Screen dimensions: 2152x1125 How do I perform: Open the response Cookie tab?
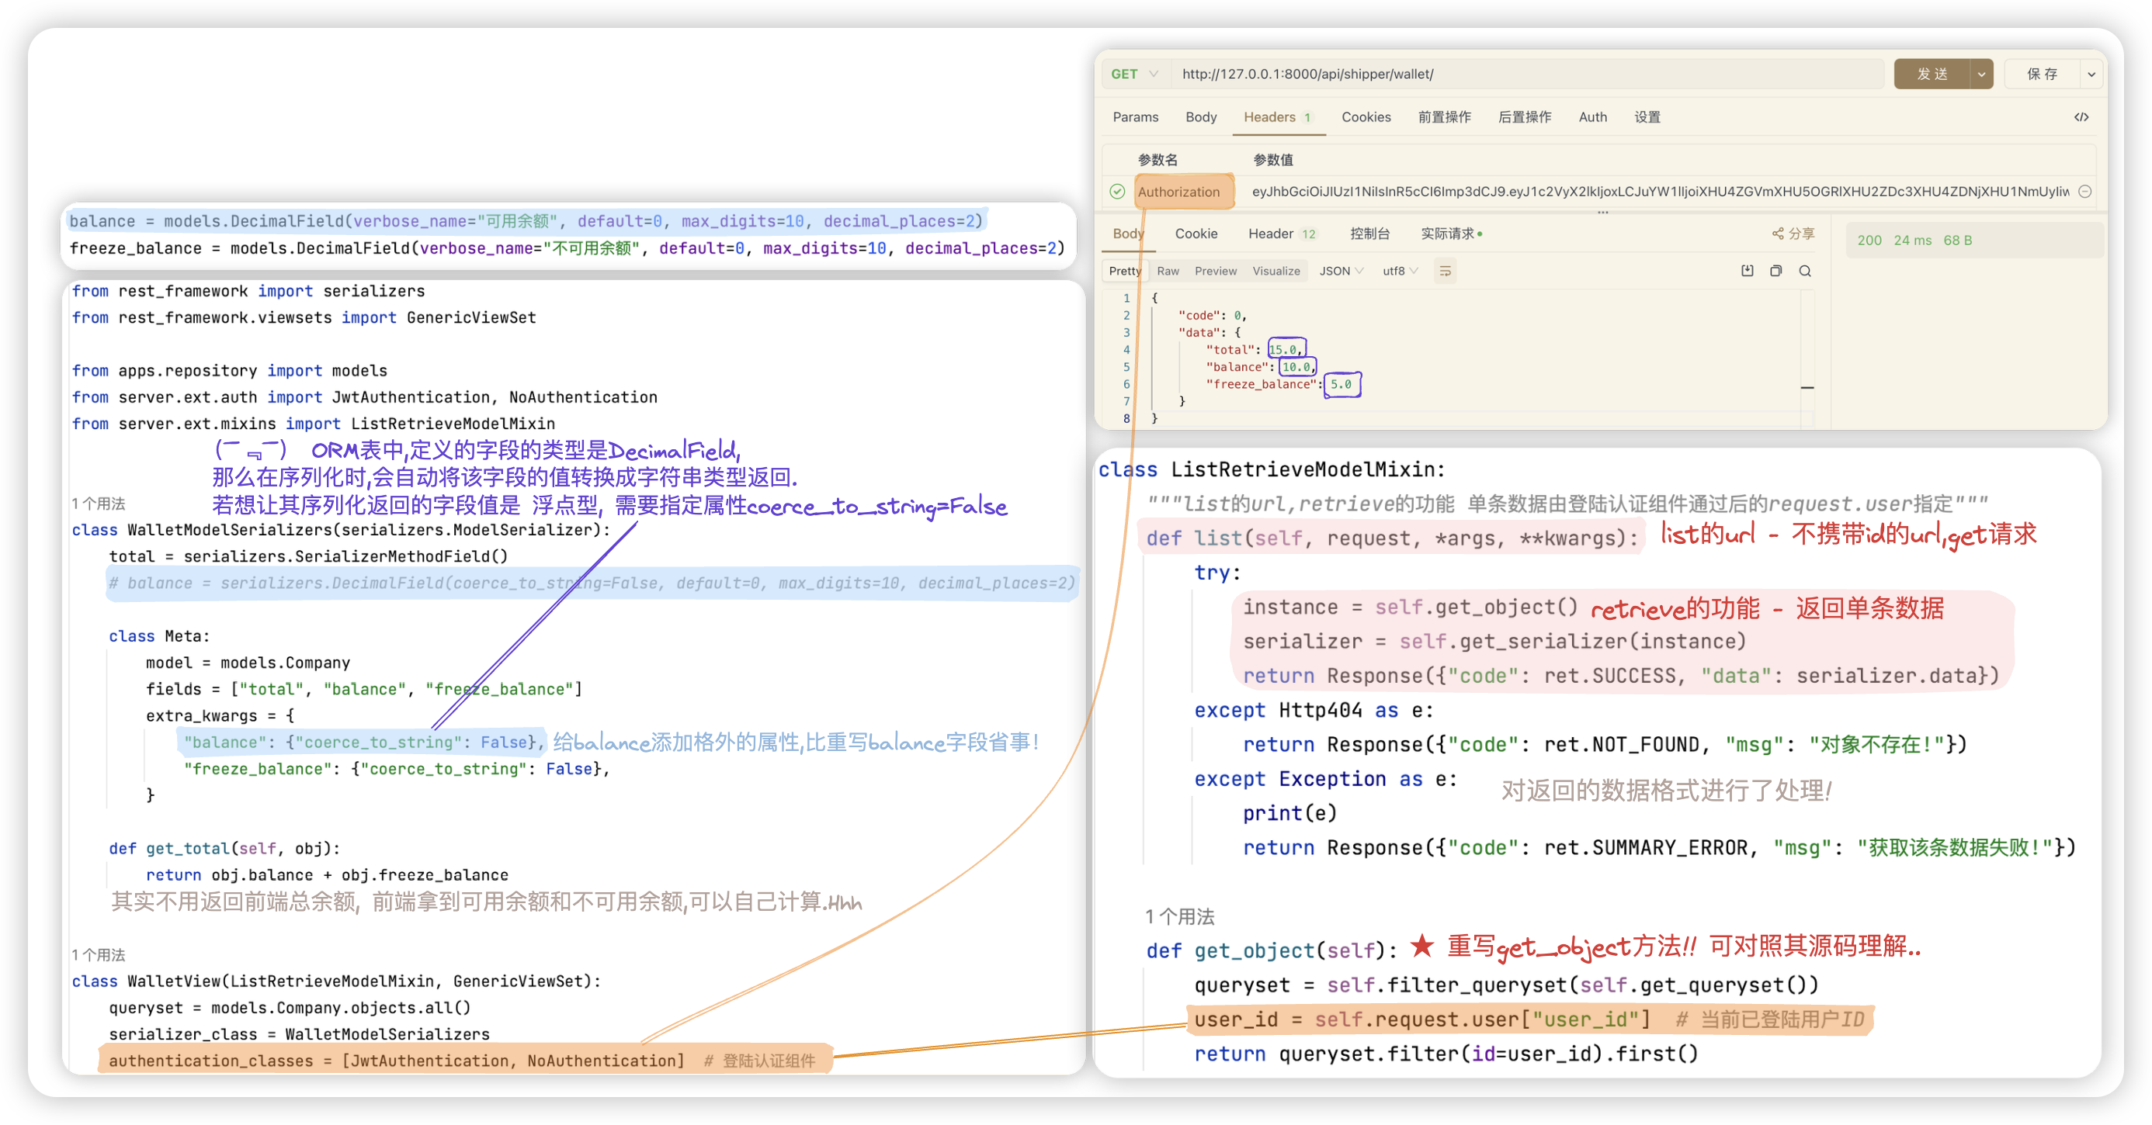click(1196, 234)
